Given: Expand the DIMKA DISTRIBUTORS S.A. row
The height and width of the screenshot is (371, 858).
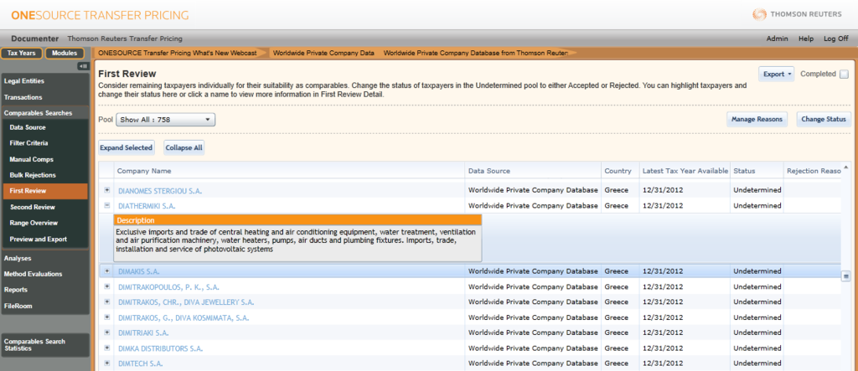Looking at the screenshot, I should (107, 348).
